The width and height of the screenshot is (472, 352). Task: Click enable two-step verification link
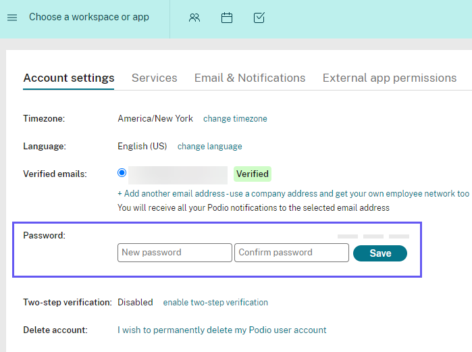[215, 302]
